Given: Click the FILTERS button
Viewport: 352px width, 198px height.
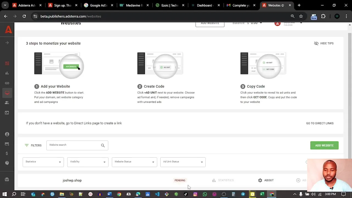Looking at the screenshot, I should 33,145.
